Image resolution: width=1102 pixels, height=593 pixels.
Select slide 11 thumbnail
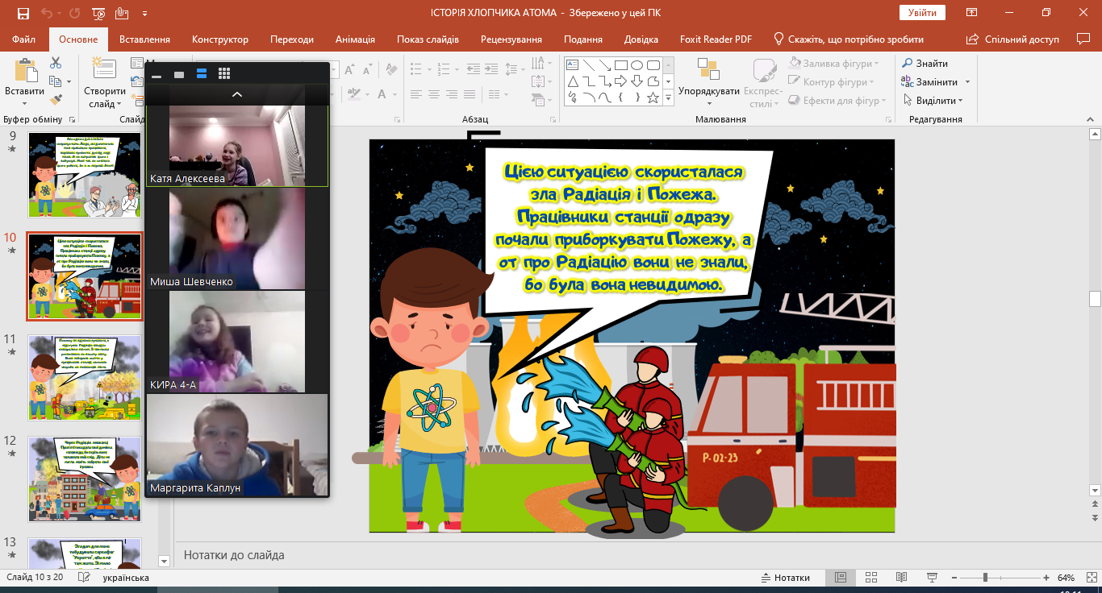pos(85,377)
